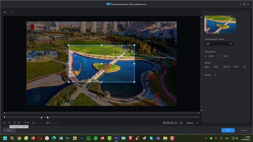
Task: Click the bottom-right corner handle of the crop frame
Action: [x=134, y=82]
